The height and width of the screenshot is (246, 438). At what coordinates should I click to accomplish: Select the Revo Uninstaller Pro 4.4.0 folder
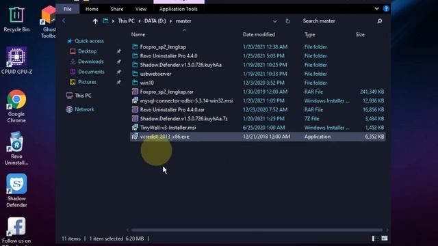168,56
